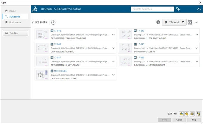Click the 7 Results count label
Image resolution: width=203 pixels, height=124 pixels.
[39, 22]
